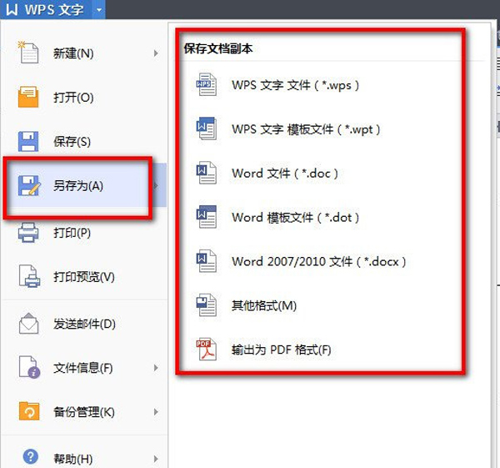500x468 pixels.
Task: Open 文件信息(F) menu entry
Action: (84, 368)
